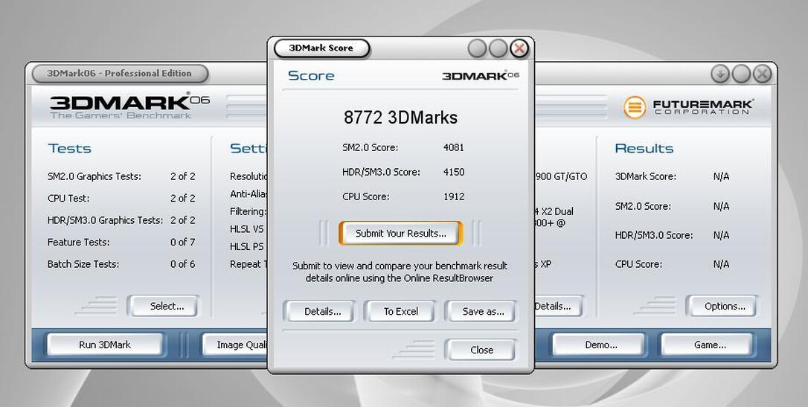Close the 3DMark Score dialog via Close button
Image resolution: width=808 pixels, height=407 pixels.
[481, 350]
